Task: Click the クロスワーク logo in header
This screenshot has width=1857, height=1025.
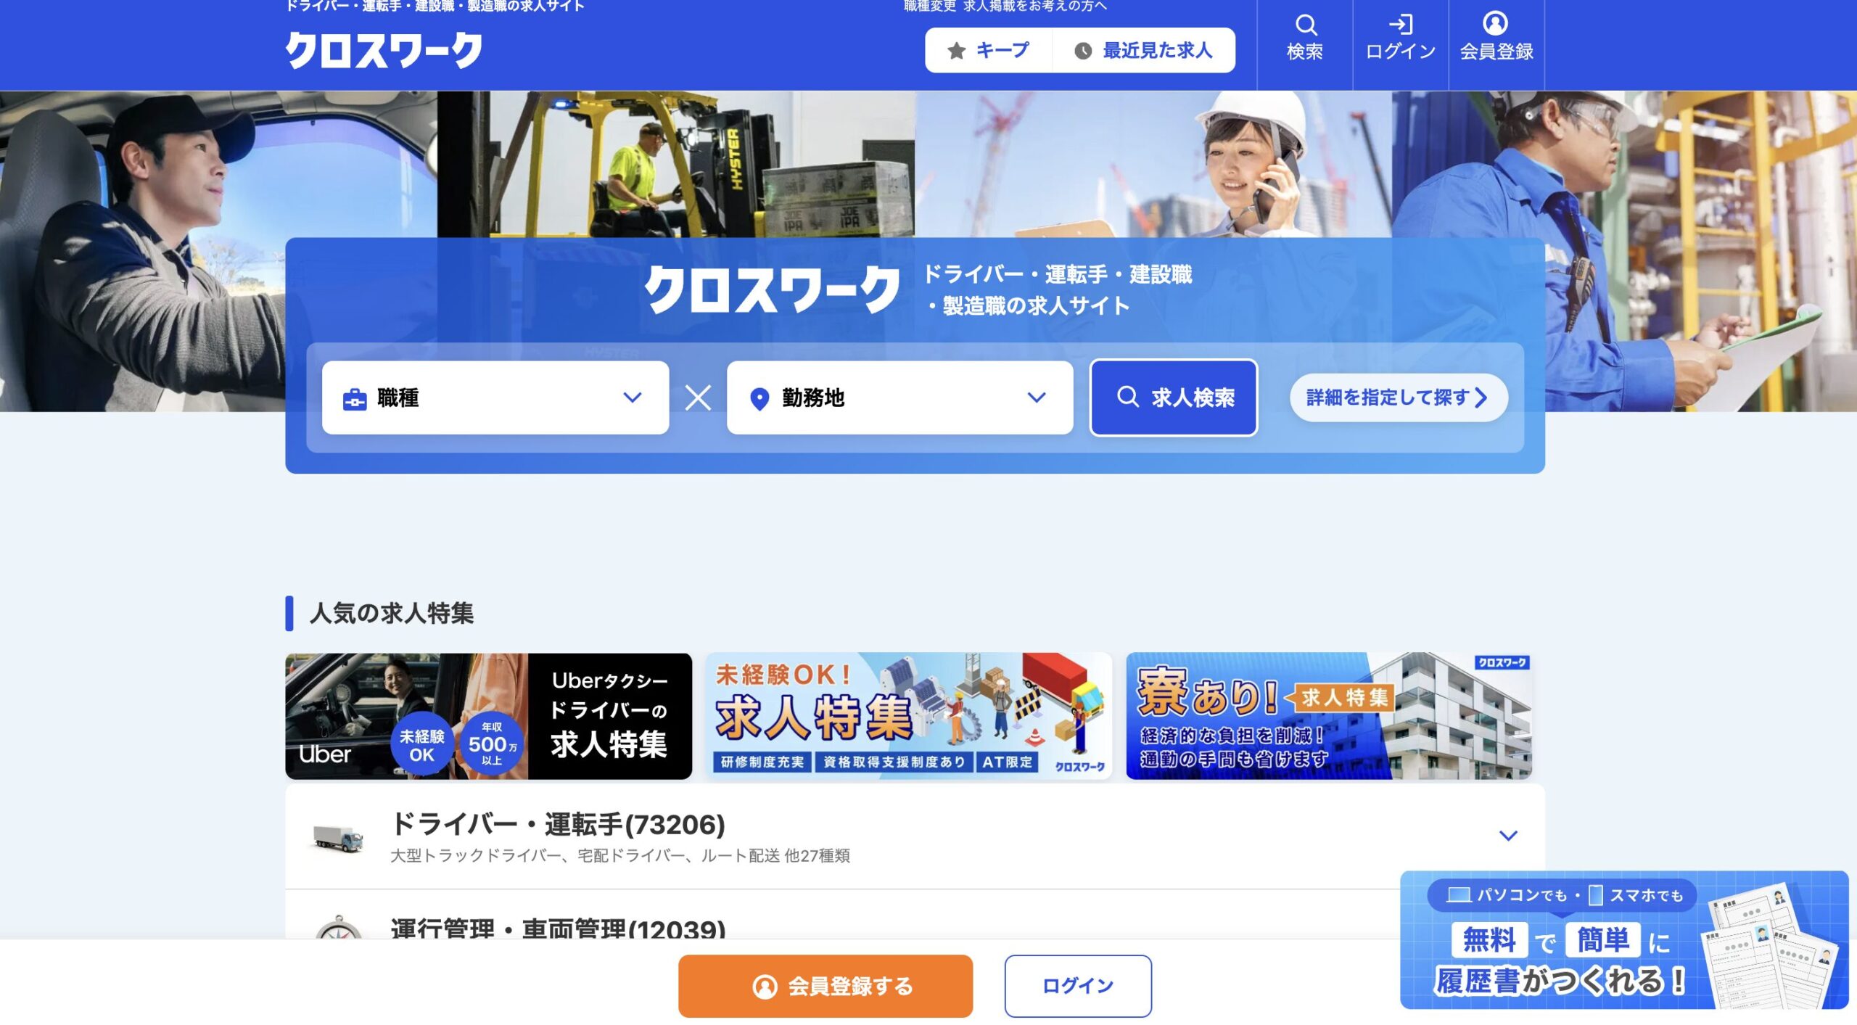Action: (x=384, y=50)
